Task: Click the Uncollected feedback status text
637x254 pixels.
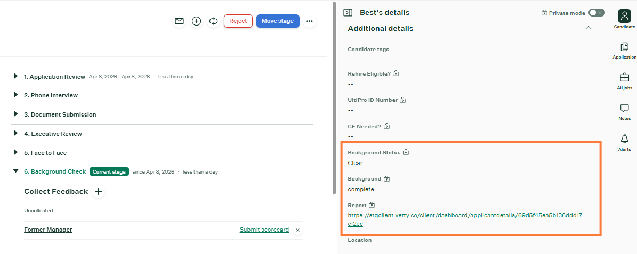Action: click(38, 210)
